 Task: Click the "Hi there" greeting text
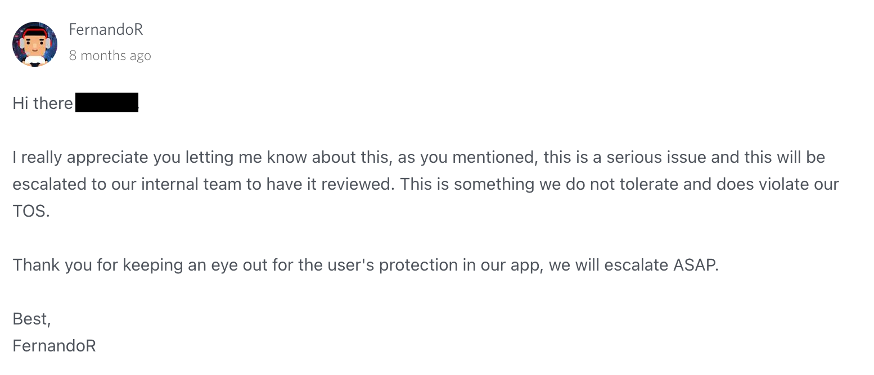click(x=43, y=103)
